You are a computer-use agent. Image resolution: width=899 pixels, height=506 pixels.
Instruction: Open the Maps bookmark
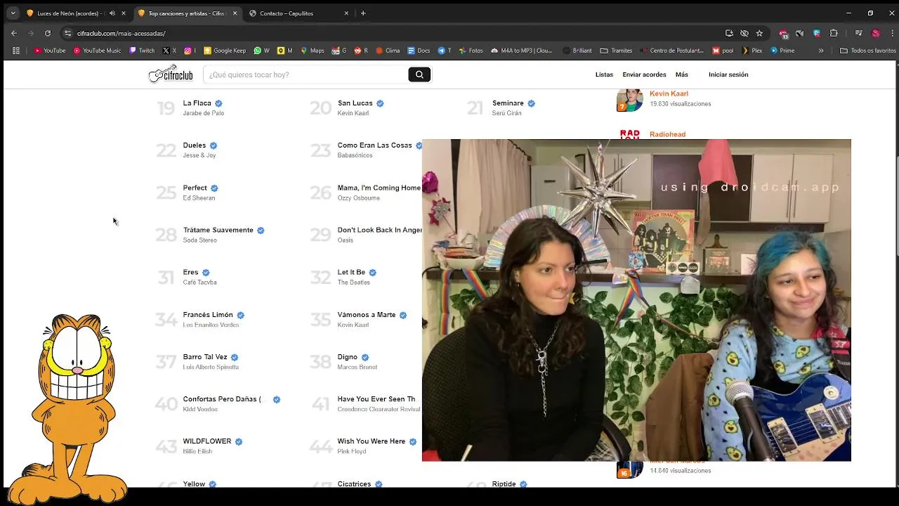click(313, 51)
